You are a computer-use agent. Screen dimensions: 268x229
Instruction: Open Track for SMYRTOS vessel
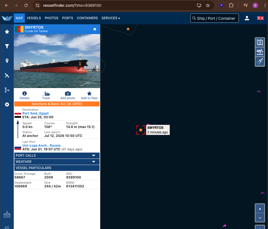[x=46, y=95]
